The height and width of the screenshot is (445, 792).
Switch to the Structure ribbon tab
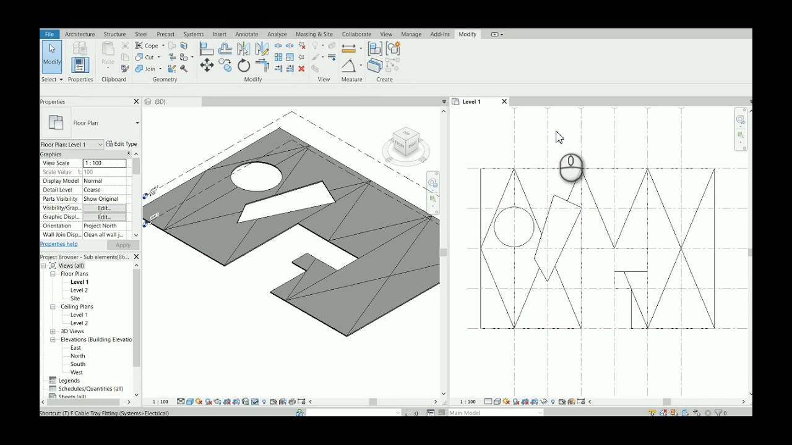(114, 35)
